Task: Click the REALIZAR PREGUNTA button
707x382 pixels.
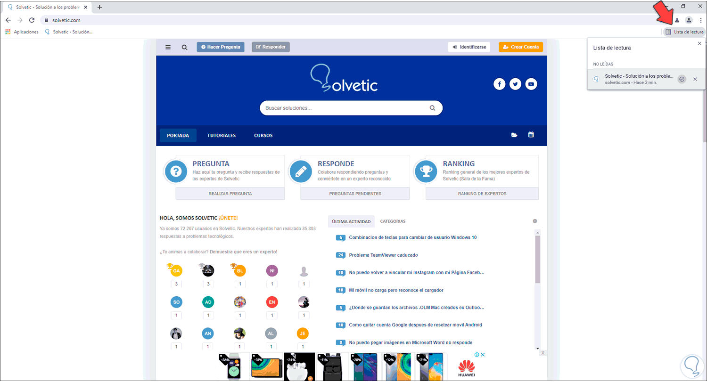Action: [x=230, y=194]
